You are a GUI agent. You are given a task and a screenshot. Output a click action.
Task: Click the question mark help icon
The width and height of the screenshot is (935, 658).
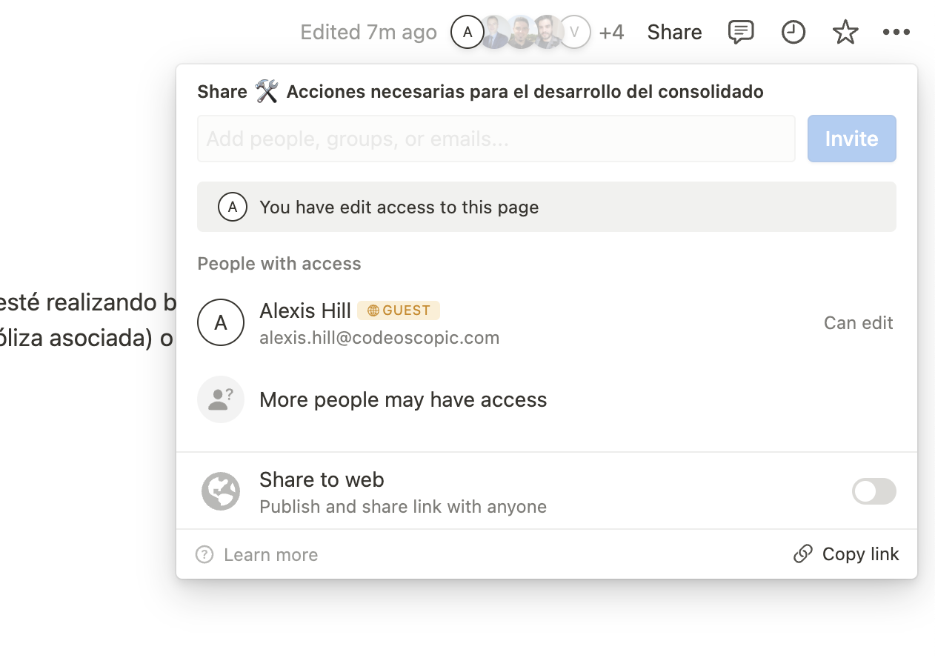(x=204, y=554)
